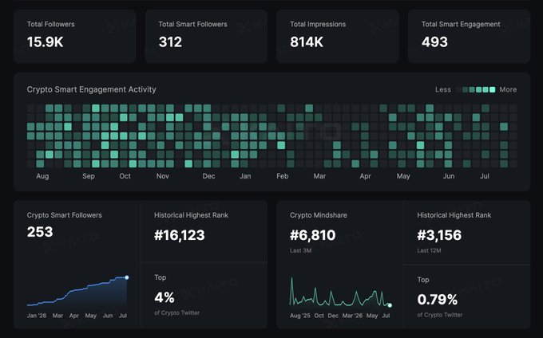Click of Crypto Twitter under 0.79%
This screenshot has width=543, height=338.
click(440, 315)
